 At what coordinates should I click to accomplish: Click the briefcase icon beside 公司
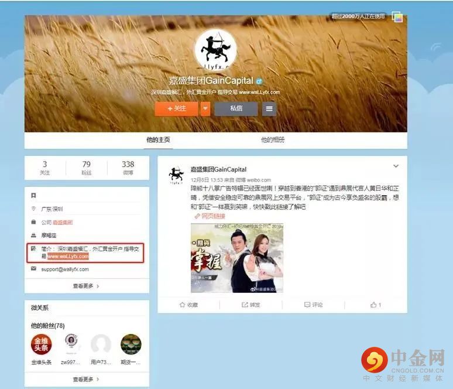(x=33, y=222)
